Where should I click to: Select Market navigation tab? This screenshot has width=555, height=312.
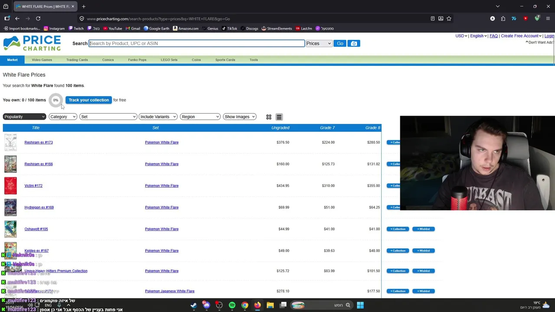point(12,60)
